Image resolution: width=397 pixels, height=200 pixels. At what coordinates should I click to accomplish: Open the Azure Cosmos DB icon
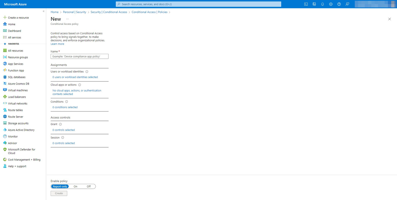5,83
